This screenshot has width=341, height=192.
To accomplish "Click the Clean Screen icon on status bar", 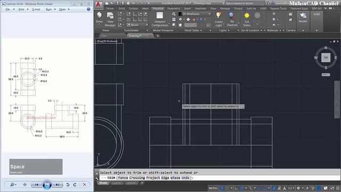I will click(332, 188).
